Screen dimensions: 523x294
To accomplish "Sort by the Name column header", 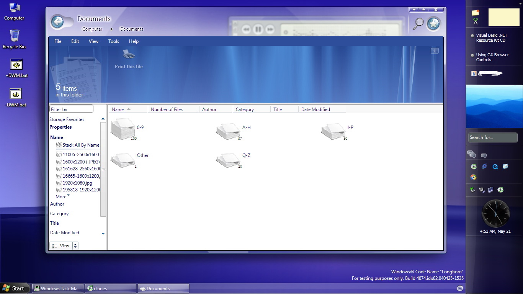I will click(118, 109).
